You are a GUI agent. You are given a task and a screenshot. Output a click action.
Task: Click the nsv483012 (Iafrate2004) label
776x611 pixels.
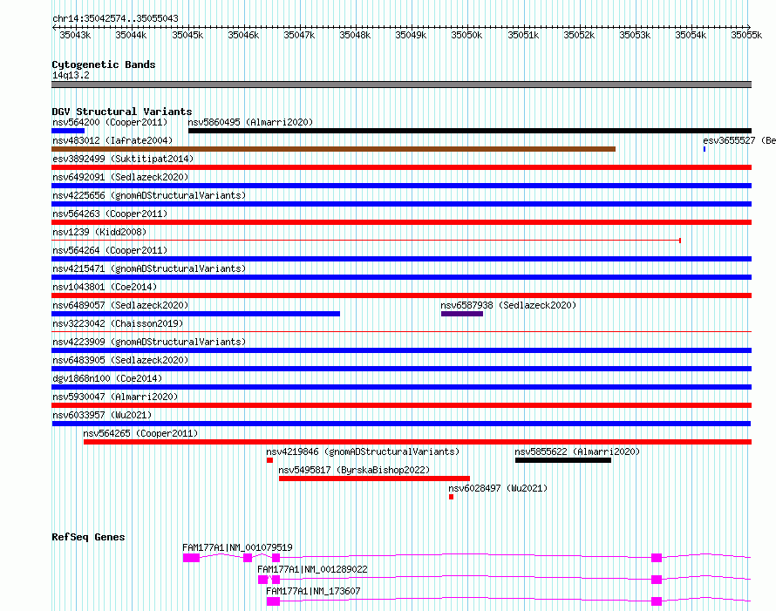[112, 140]
